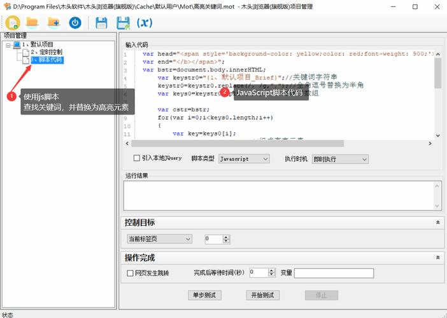Click the 控制目标 index number field

214,239
